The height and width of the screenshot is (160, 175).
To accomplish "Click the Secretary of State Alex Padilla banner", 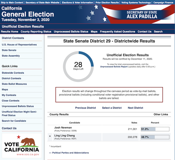I will (142, 15).
